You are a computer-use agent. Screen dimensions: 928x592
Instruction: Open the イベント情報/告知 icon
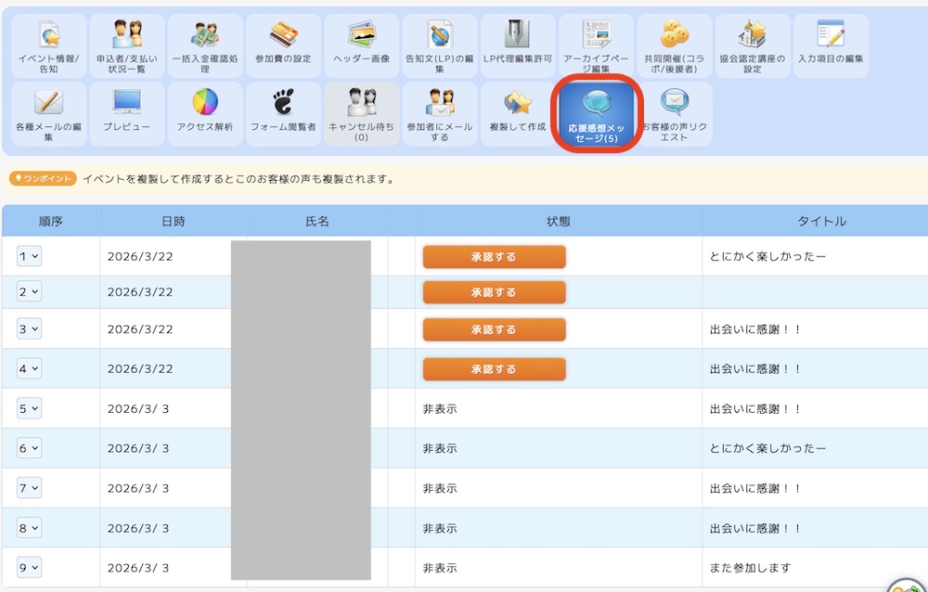pyautogui.click(x=49, y=46)
